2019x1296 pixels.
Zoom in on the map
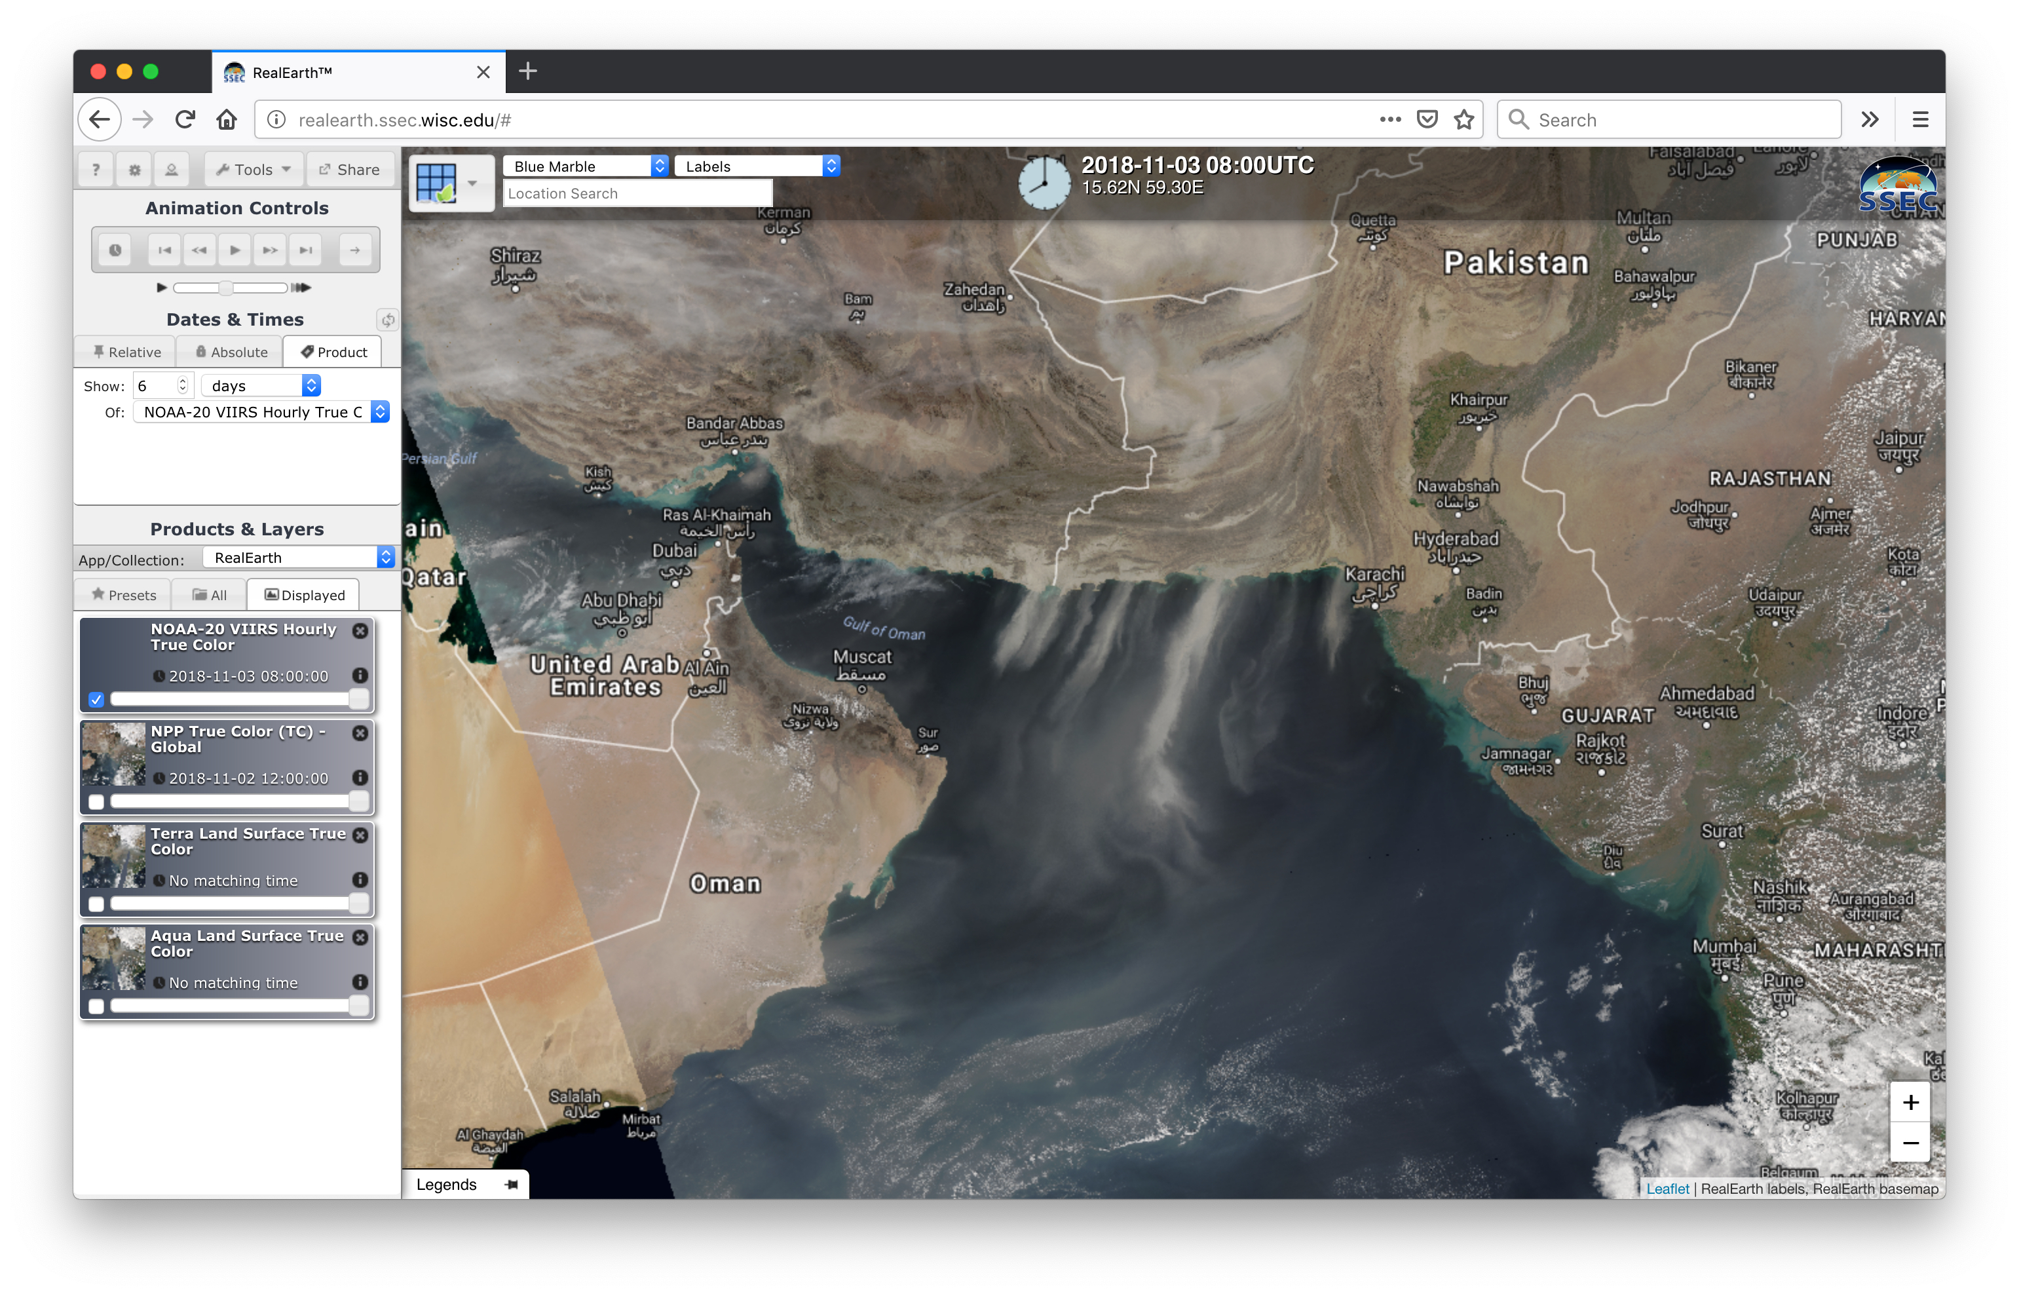click(x=1910, y=1103)
